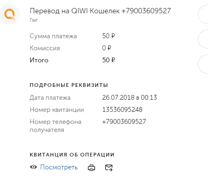Click the receipt number 13536095248
This screenshot has width=208, height=181.
tap(122, 109)
